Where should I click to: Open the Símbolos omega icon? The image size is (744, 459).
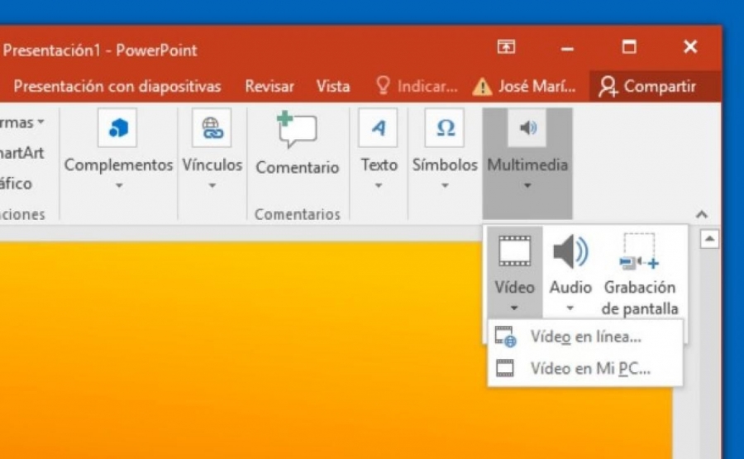pos(445,127)
